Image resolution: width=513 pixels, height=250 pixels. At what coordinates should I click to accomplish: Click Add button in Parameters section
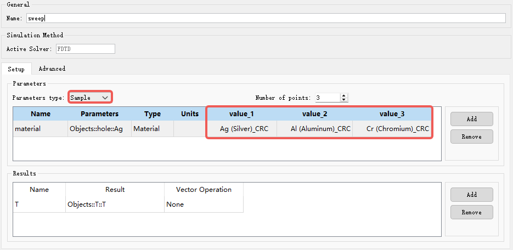(471, 119)
